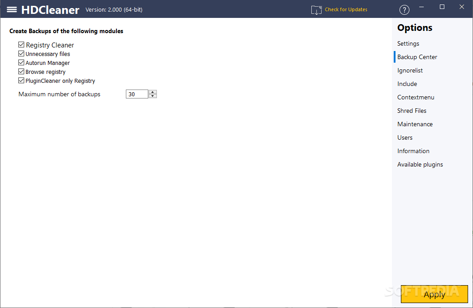This screenshot has height=308, width=473.
Task: Close the HDCleaner window
Action: tap(461, 7)
